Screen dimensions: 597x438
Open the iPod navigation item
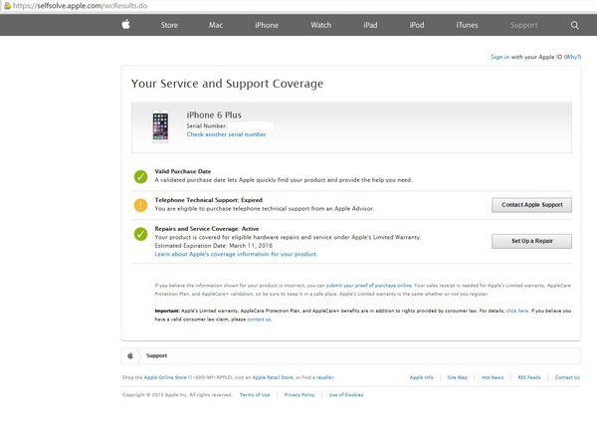click(x=417, y=25)
